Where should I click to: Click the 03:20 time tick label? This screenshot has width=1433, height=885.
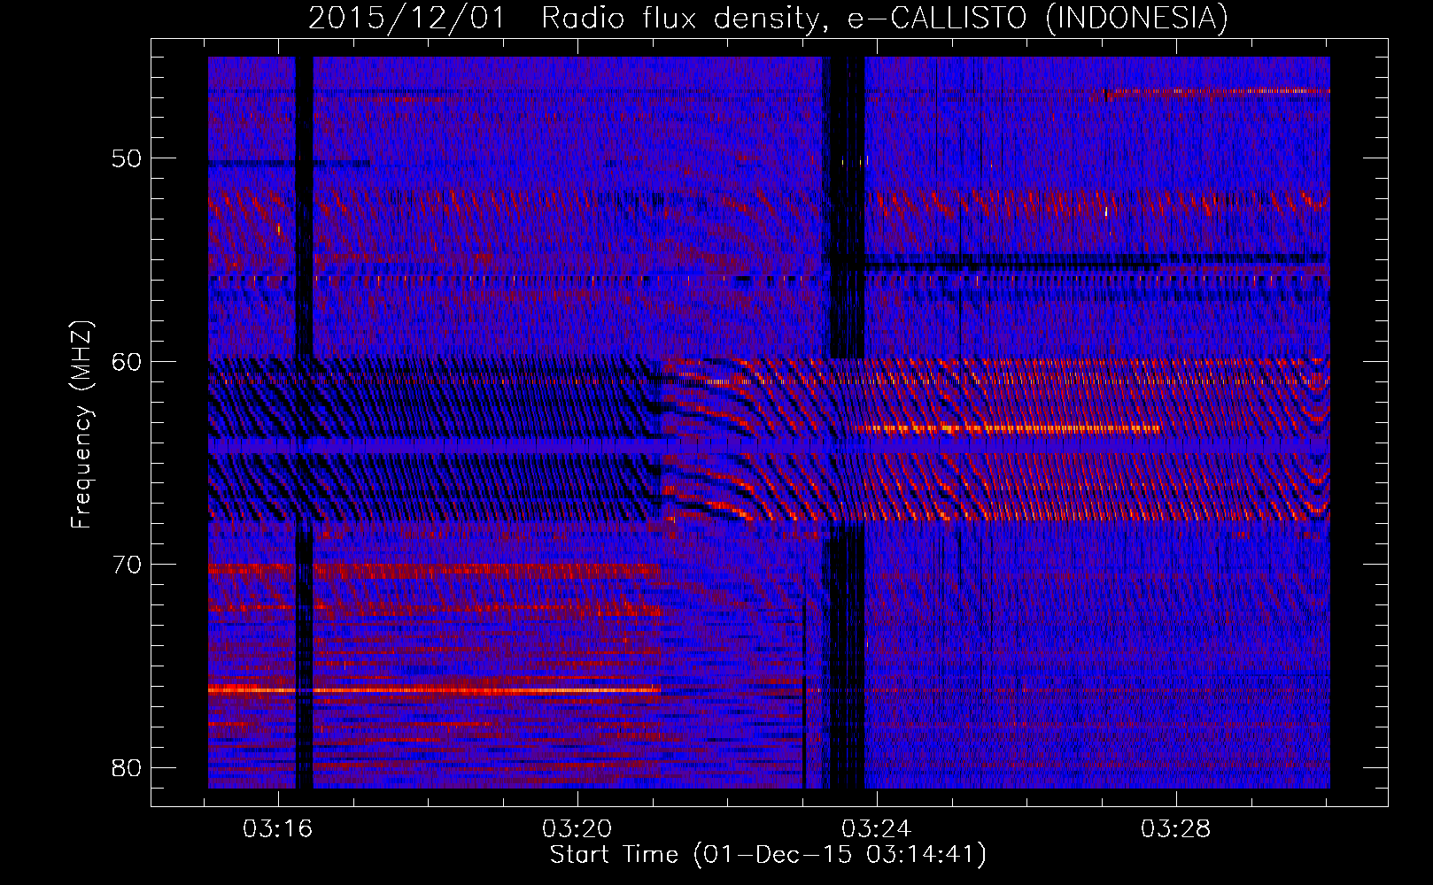pos(577,829)
